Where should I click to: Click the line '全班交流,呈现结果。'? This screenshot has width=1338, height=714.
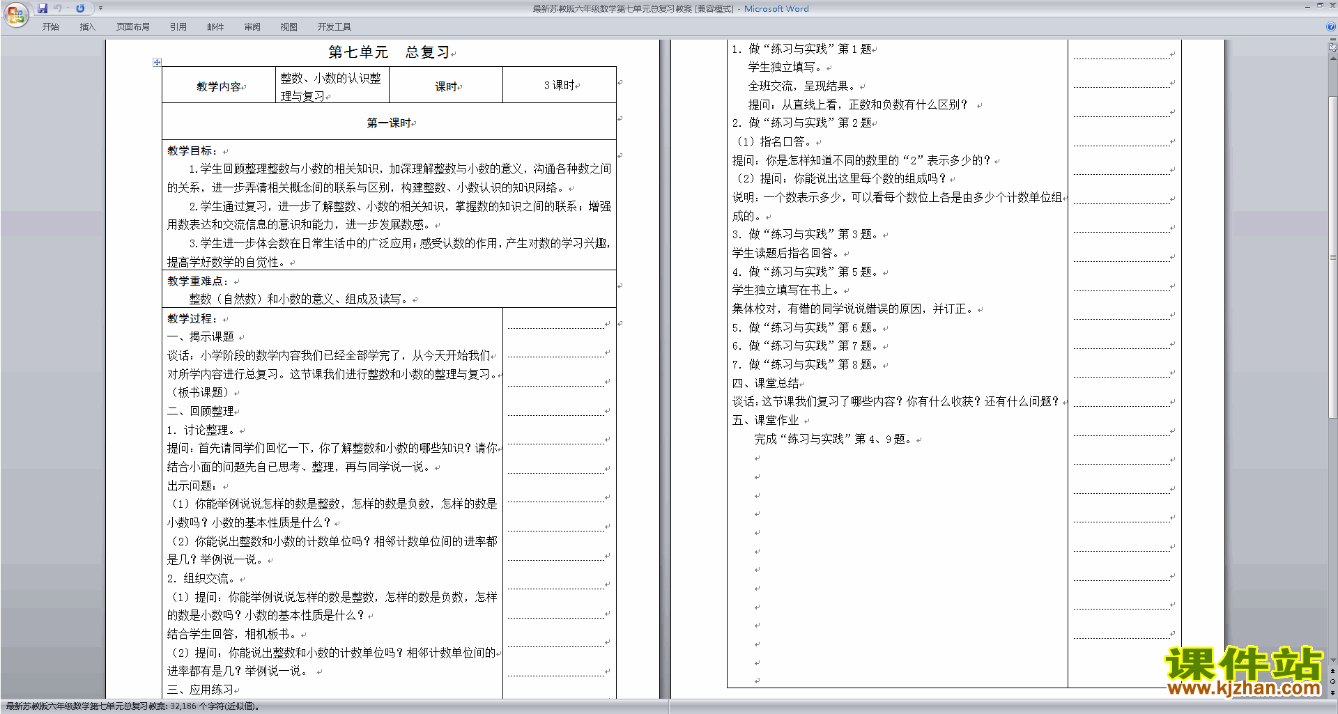[801, 86]
